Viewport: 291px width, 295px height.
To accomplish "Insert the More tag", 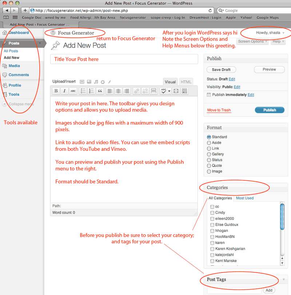I will point(154,91).
